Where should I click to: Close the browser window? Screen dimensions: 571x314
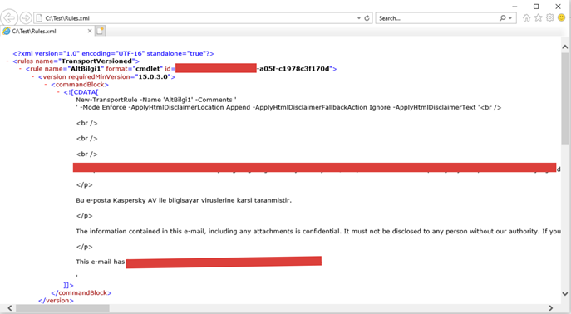click(558, 7)
